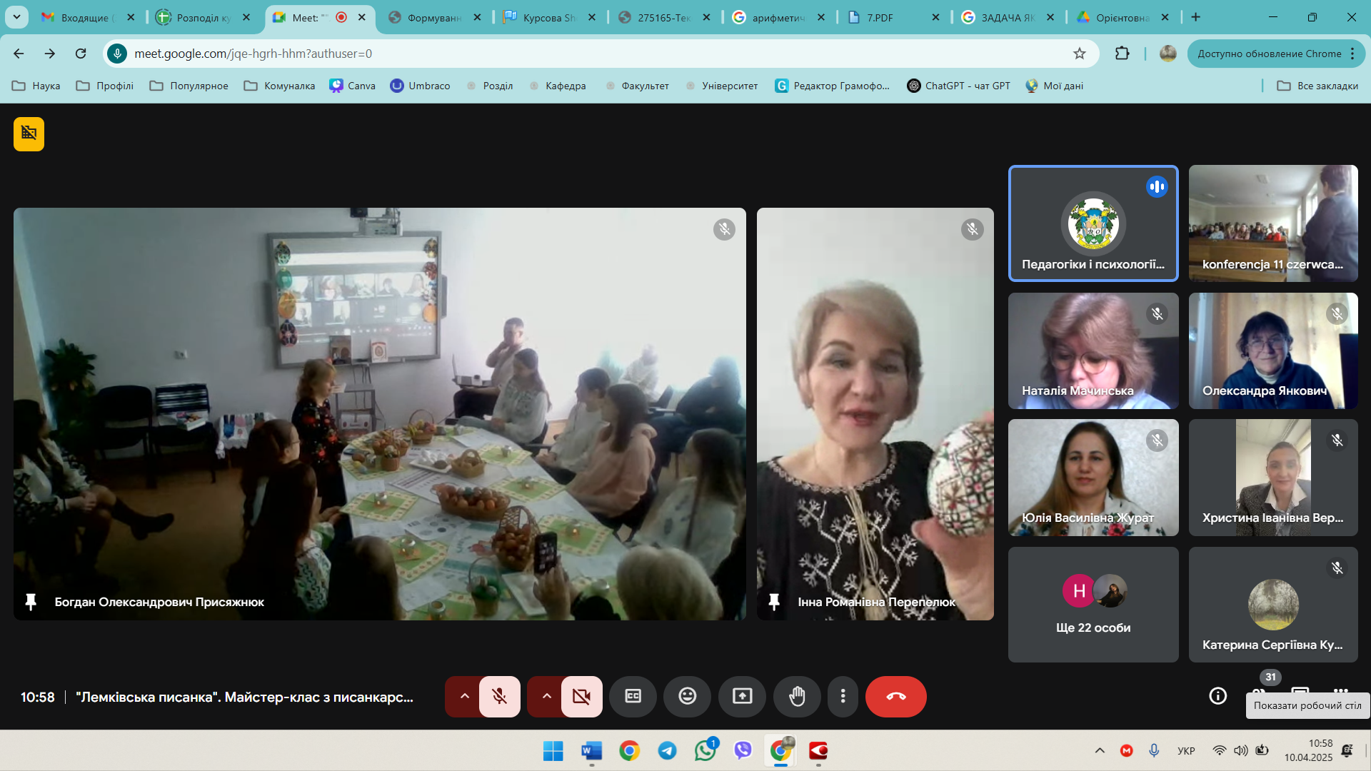Click muted mic icon on Олександра Янкович's tile
Image resolution: width=1371 pixels, height=771 pixels.
click(x=1337, y=313)
